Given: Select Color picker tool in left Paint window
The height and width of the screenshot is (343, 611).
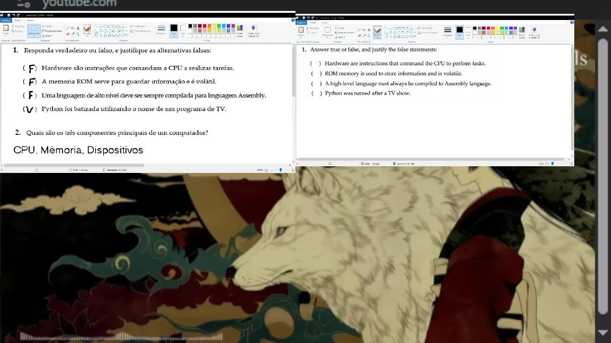Looking at the screenshot, I should click(73, 34).
